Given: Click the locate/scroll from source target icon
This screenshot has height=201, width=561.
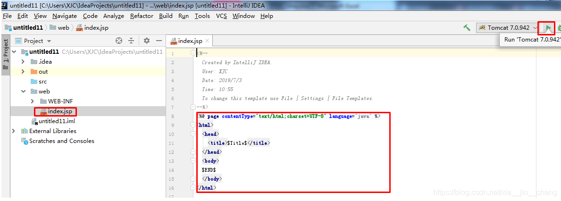Looking at the screenshot, I should [x=119, y=41].
